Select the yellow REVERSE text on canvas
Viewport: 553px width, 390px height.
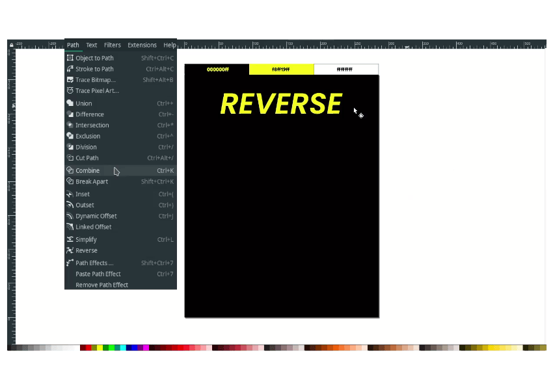point(281,103)
